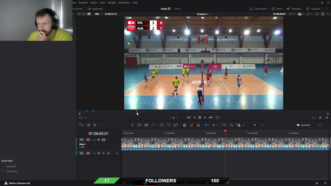The image size is (331, 186).
Task: Open the Help menu
Action: [135, 3]
